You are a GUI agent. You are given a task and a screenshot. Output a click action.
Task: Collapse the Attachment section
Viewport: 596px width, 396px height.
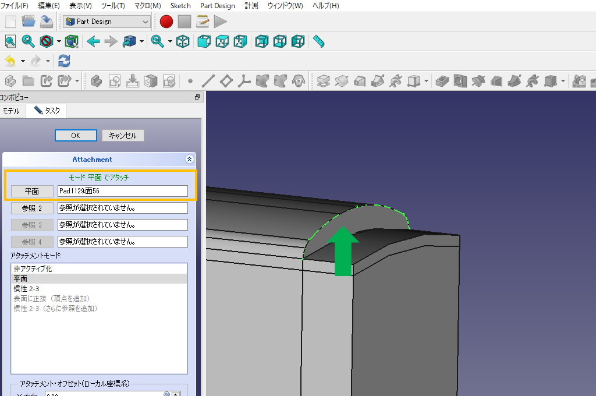pyautogui.click(x=189, y=159)
